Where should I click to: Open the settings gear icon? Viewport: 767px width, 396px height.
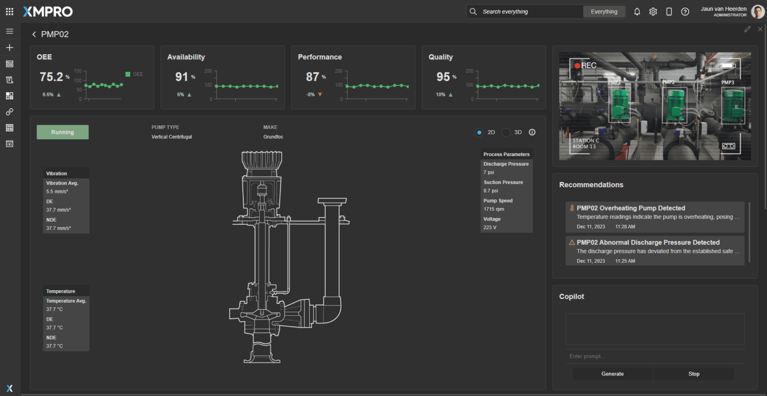click(x=653, y=11)
